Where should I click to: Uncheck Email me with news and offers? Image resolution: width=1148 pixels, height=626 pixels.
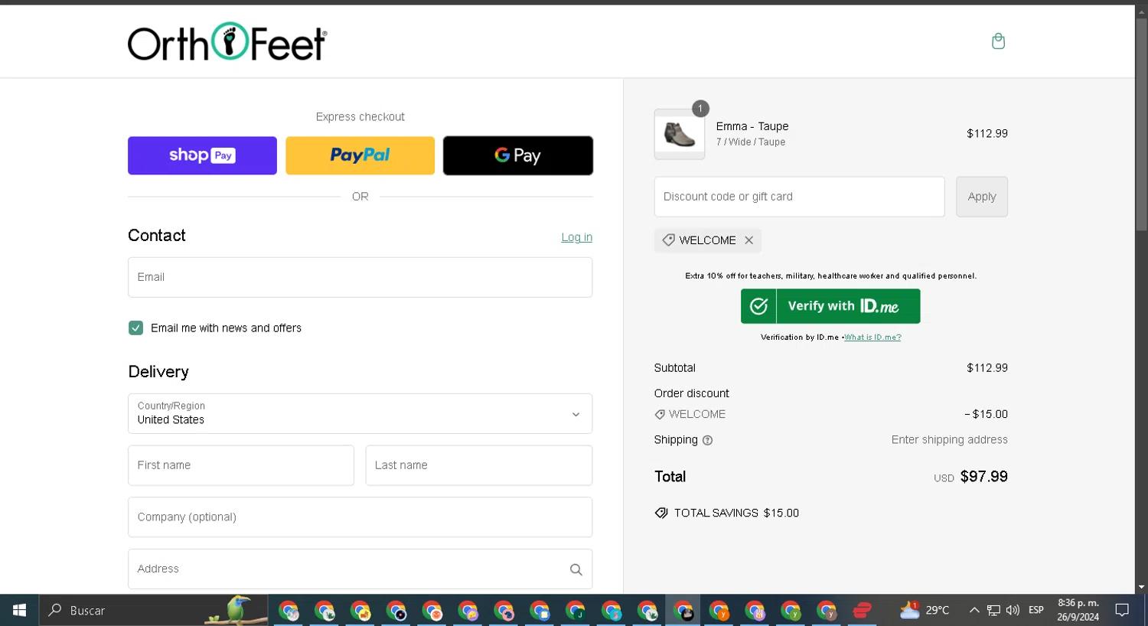tap(136, 328)
